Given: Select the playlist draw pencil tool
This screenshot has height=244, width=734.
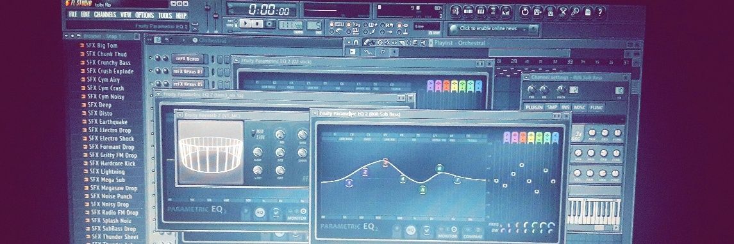Looking at the screenshot, I should tap(367, 42).
